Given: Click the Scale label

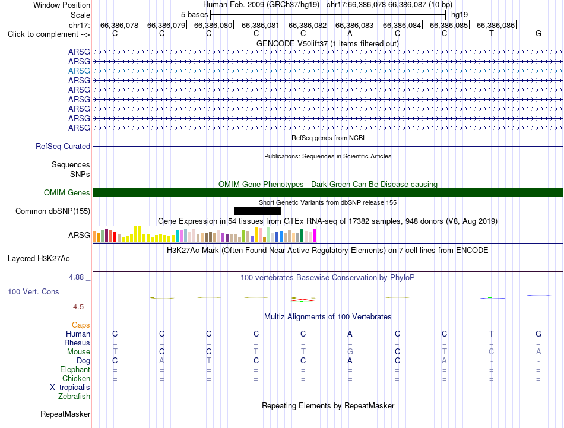Looking at the screenshot, I should [x=80, y=15].
